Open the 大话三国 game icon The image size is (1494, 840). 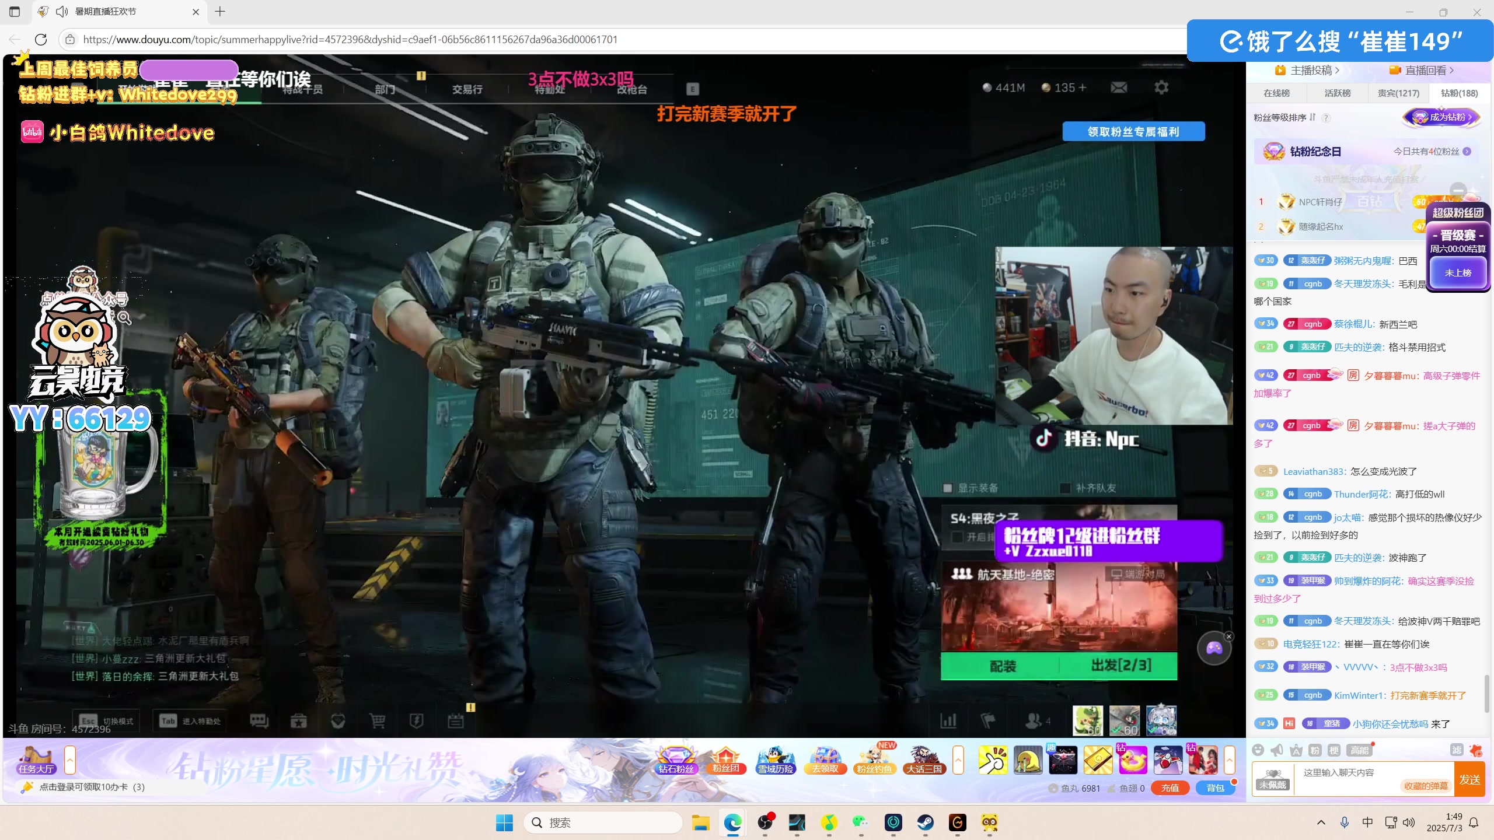click(924, 760)
